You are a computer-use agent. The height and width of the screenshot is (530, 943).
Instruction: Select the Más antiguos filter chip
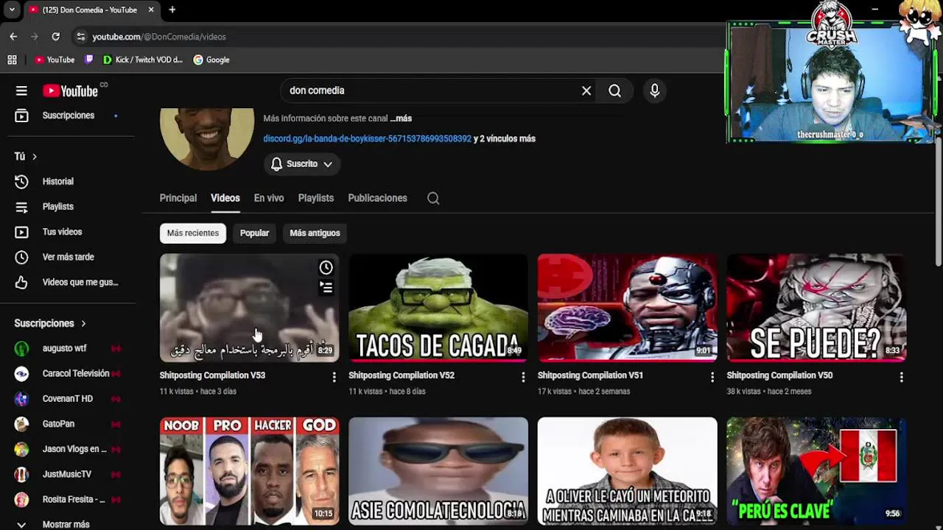[x=315, y=233]
